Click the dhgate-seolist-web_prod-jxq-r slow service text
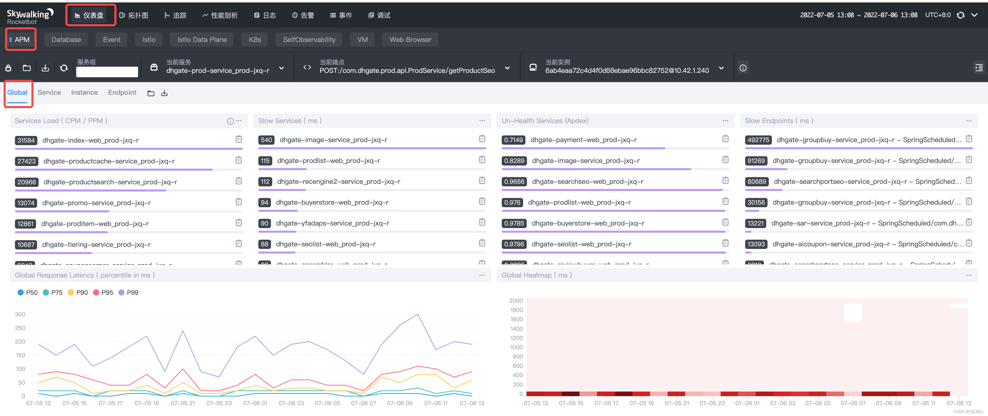Image resolution: width=988 pixels, height=416 pixels. 326,244
